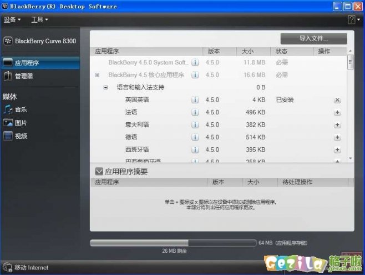Sort by 版本 column in application list
365x275 pixels.
click(x=220, y=51)
